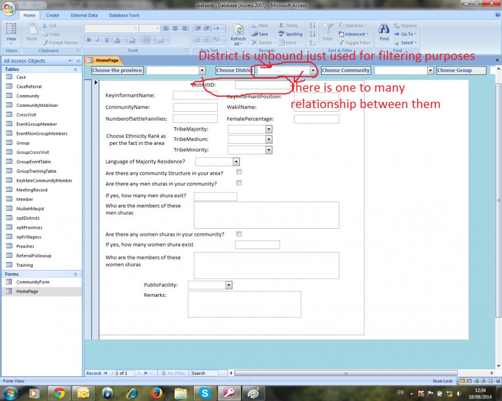Click the Cut scissors command
Screen dimensions: 502x401
[x=49, y=25]
